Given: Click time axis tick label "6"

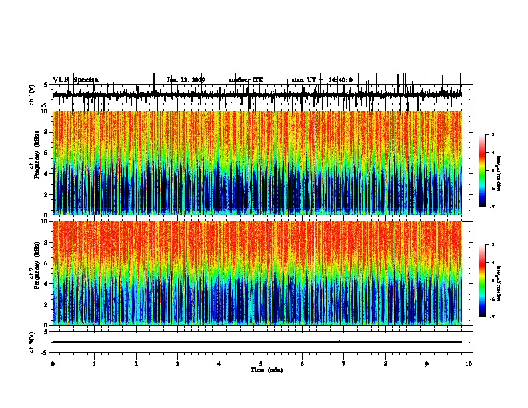Looking at the screenshot, I should click(303, 364).
